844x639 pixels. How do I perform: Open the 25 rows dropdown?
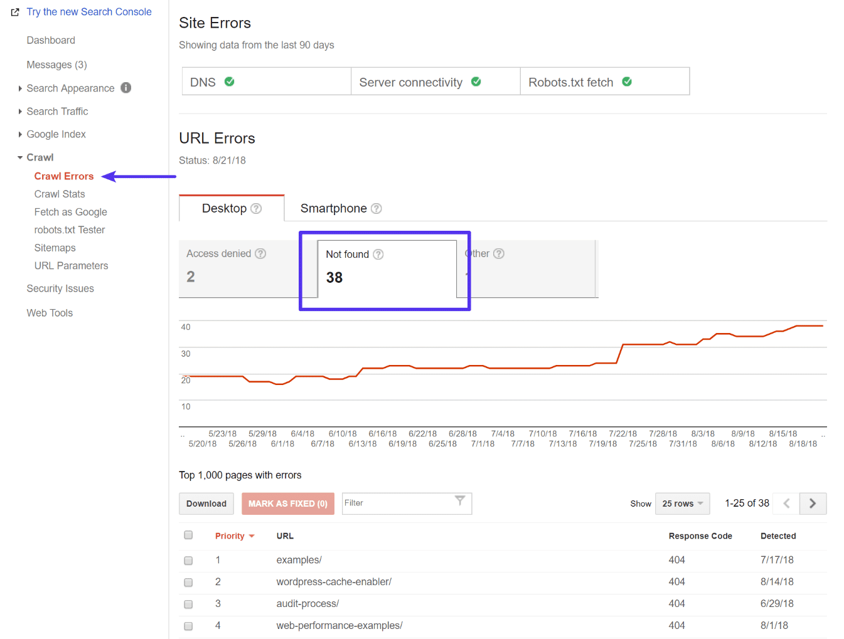point(682,503)
